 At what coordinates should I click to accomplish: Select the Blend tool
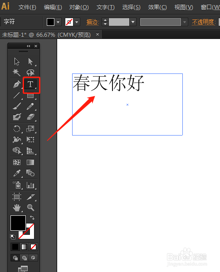[x=30, y=173]
